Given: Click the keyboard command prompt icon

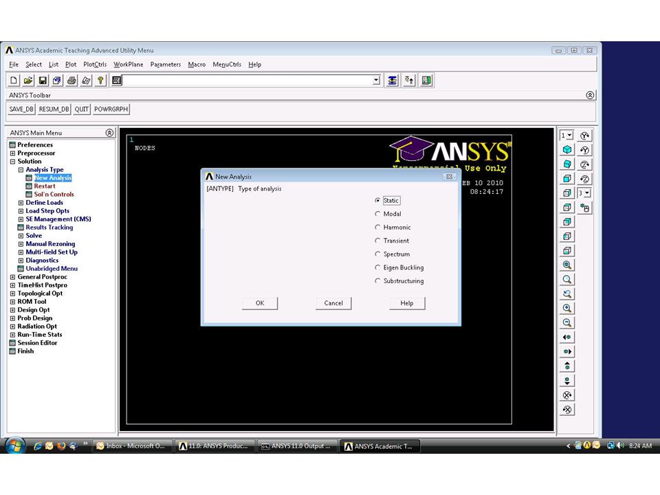Looking at the screenshot, I should [x=117, y=80].
